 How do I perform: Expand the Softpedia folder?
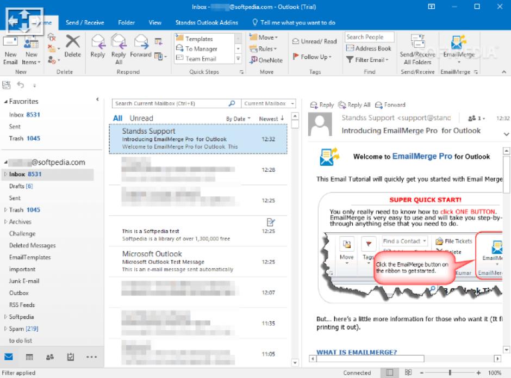pyautogui.click(x=5, y=317)
